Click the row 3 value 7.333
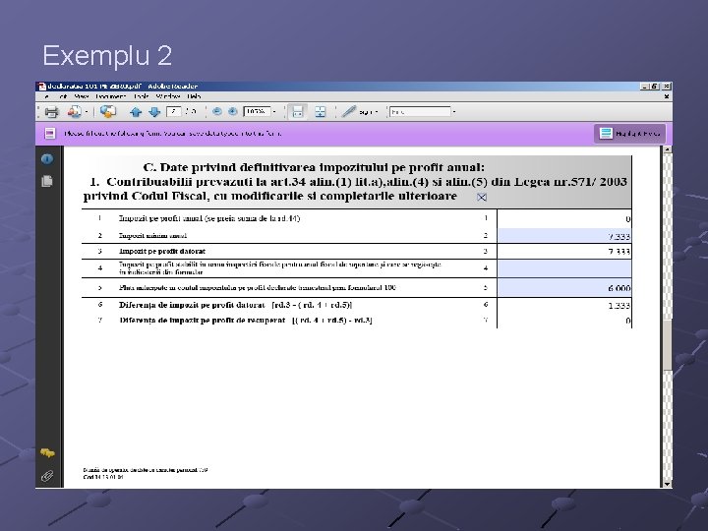The image size is (708, 531). click(x=619, y=252)
